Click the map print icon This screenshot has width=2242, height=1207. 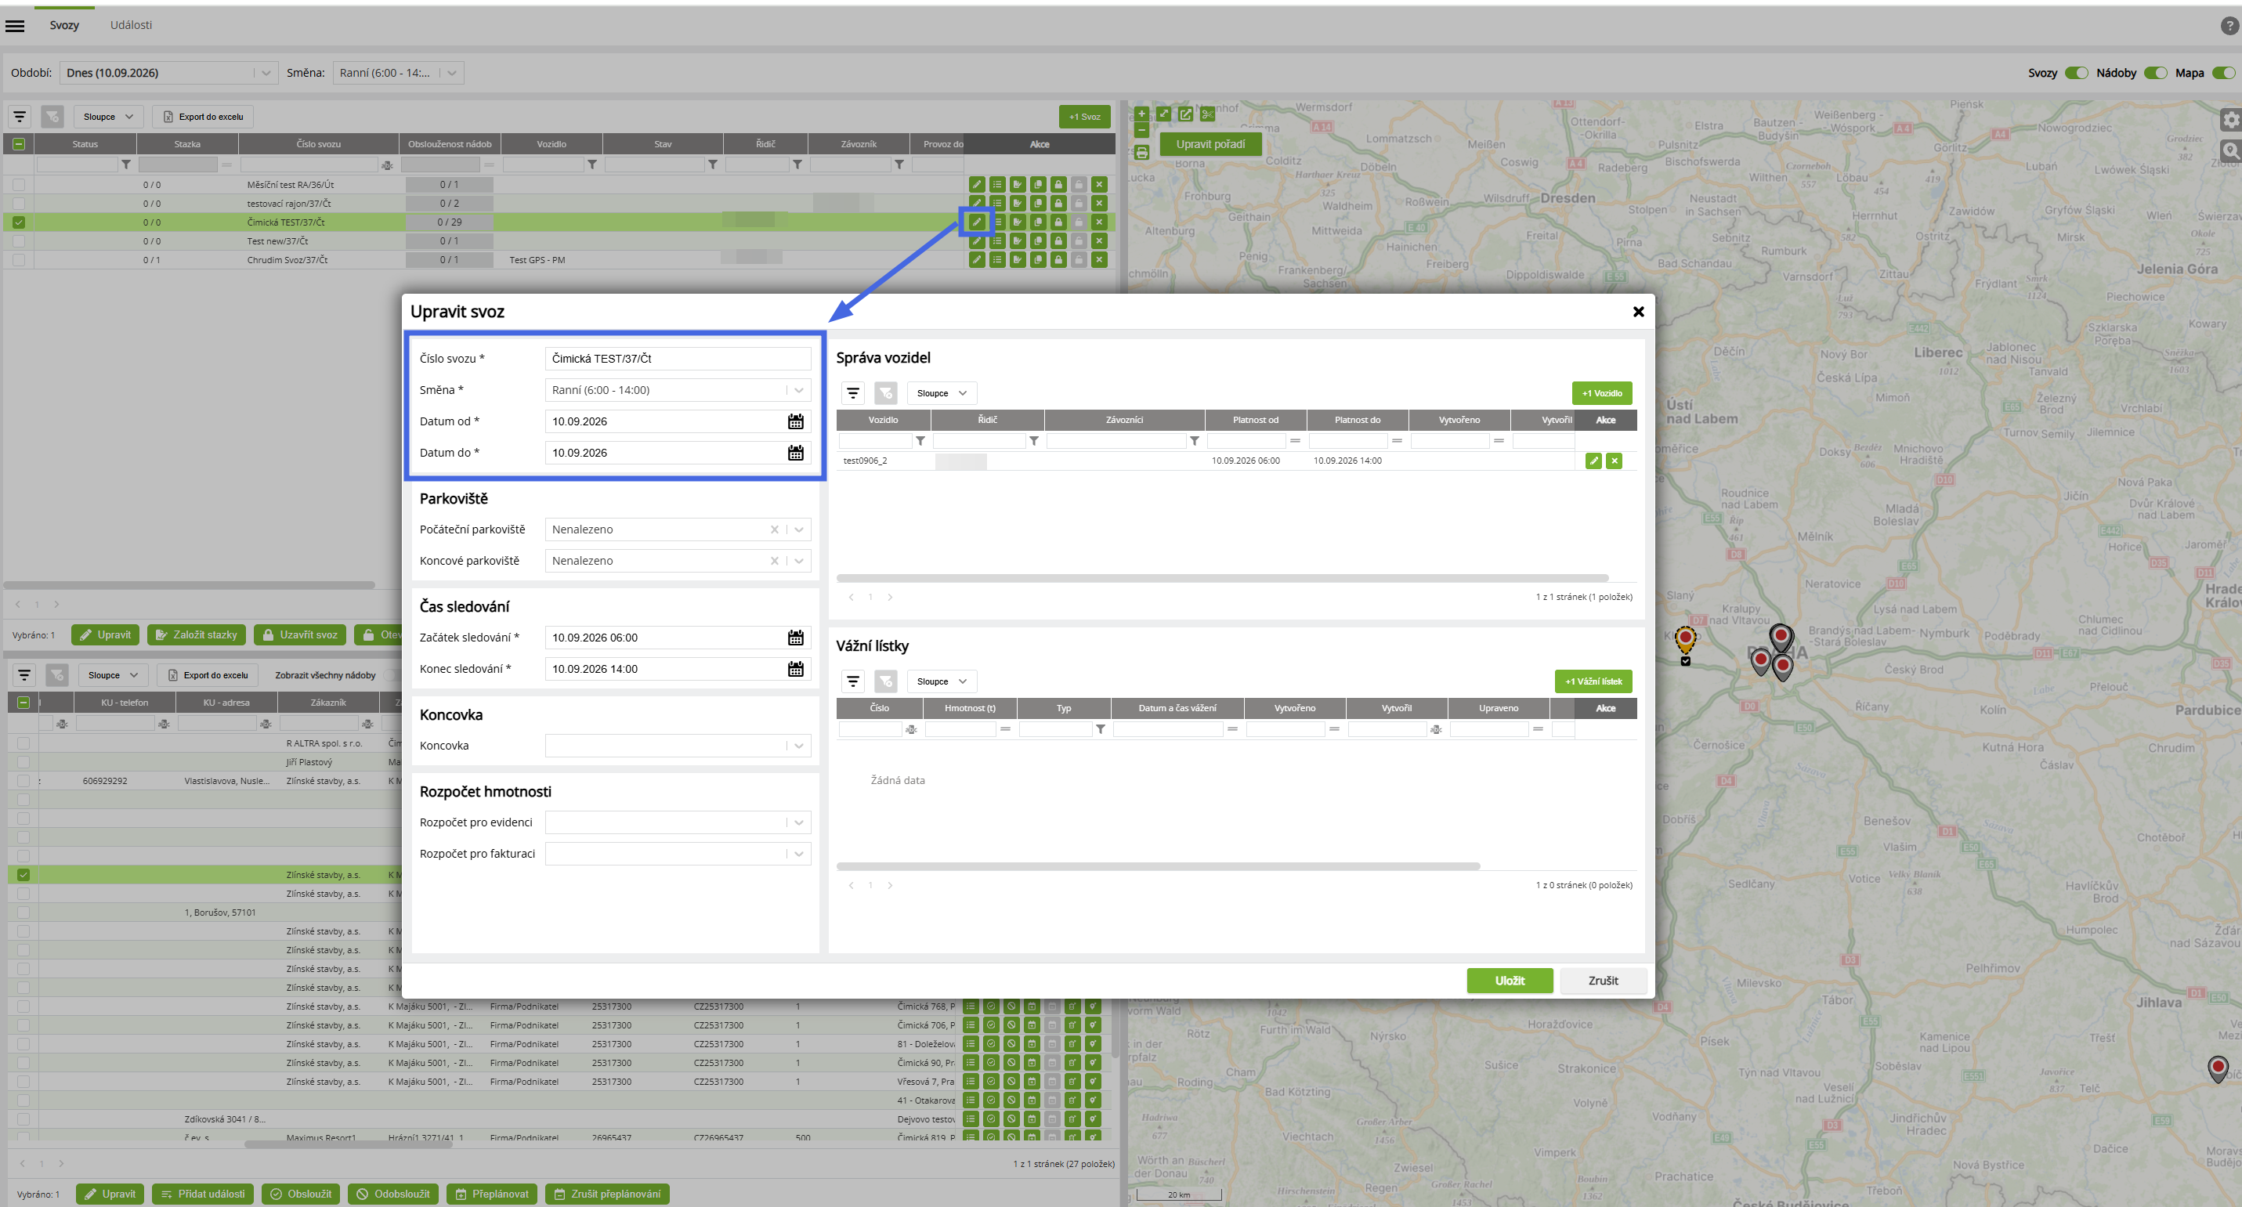click(x=1142, y=154)
